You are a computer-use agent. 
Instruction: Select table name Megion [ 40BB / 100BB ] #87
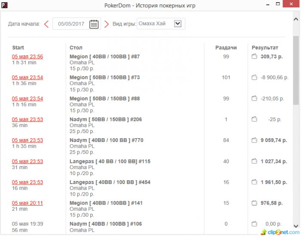(x=104, y=57)
